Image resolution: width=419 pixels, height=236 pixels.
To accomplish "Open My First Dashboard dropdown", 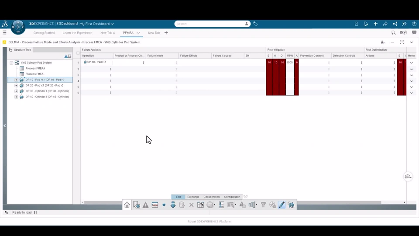I will tap(96, 24).
